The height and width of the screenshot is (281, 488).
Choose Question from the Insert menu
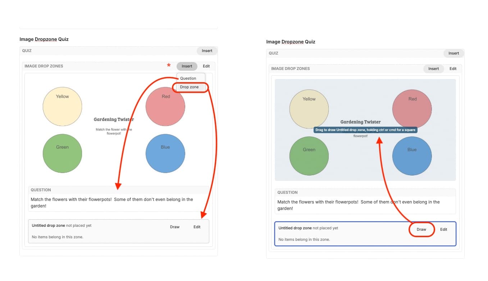[188, 78]
